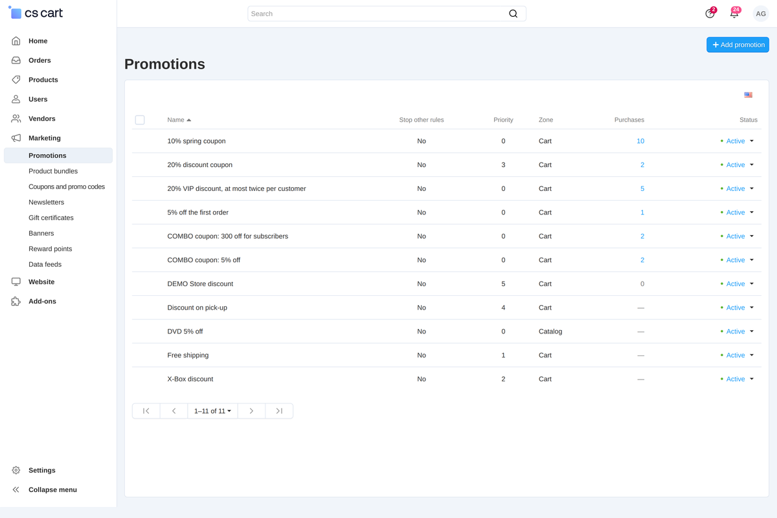Click priority value 5 for DEMO Store discount
This screenshot has height=518, width=777.
coord(503,284)
